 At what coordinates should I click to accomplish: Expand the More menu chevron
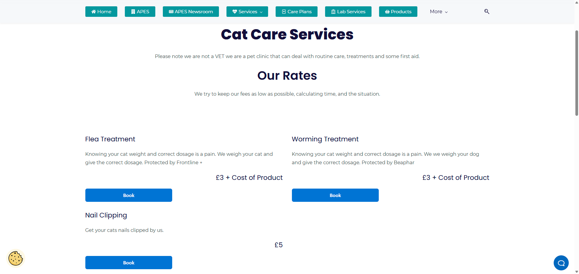(x=446, y=12)
